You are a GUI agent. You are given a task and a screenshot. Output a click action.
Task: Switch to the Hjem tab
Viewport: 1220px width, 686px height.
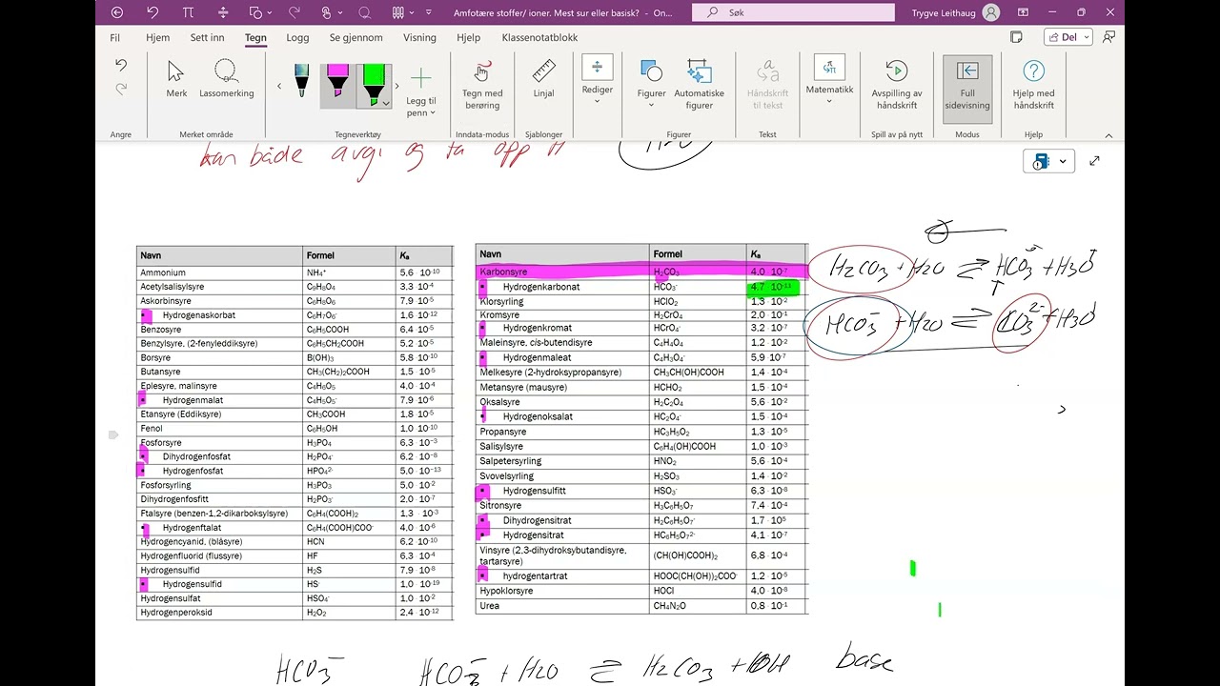click(158, 38)
